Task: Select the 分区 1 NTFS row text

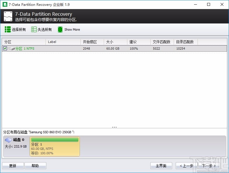Action: (x=25, y=49)
